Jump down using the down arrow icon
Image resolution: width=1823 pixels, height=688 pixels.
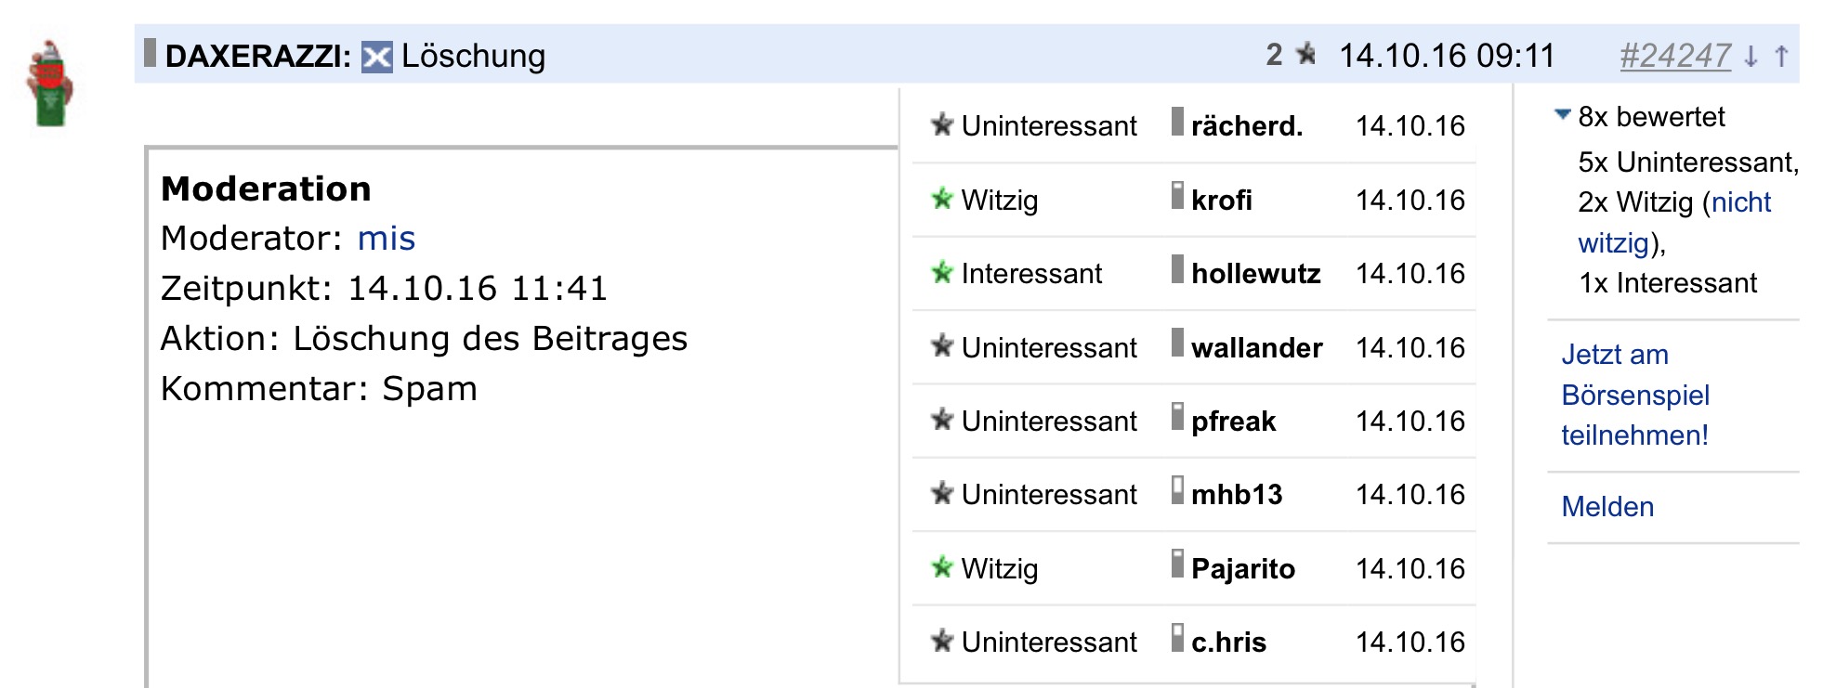click(x=1751, y=57)
